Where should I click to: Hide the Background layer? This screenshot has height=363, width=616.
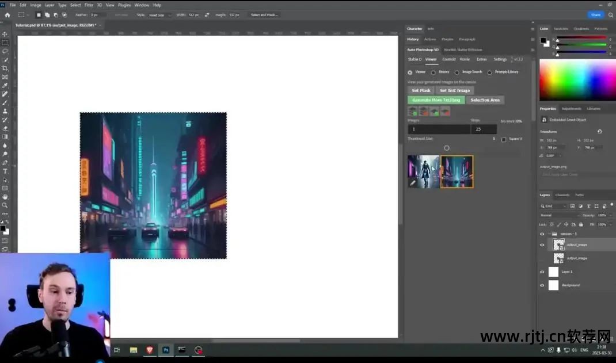click(542, 285)
